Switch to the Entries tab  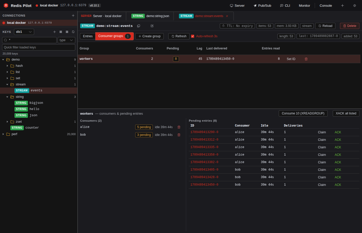click(88, 36)
